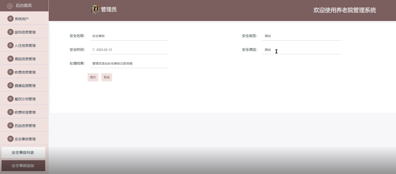Screen dimensions: 396x174
Task: Click the calendar icon in 安全时间 field
Action: 94,50
